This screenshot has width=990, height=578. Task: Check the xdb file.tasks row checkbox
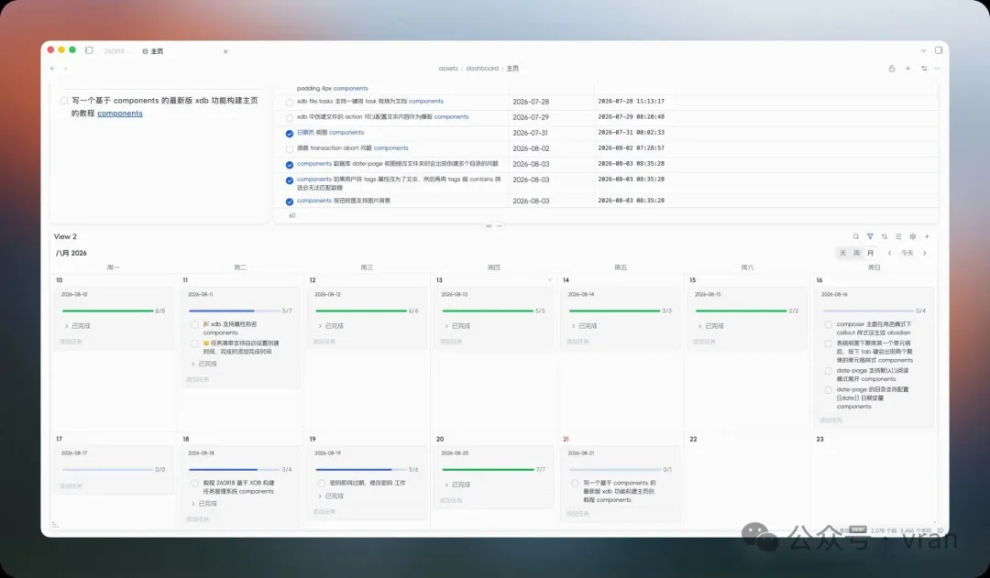[289, 103]
